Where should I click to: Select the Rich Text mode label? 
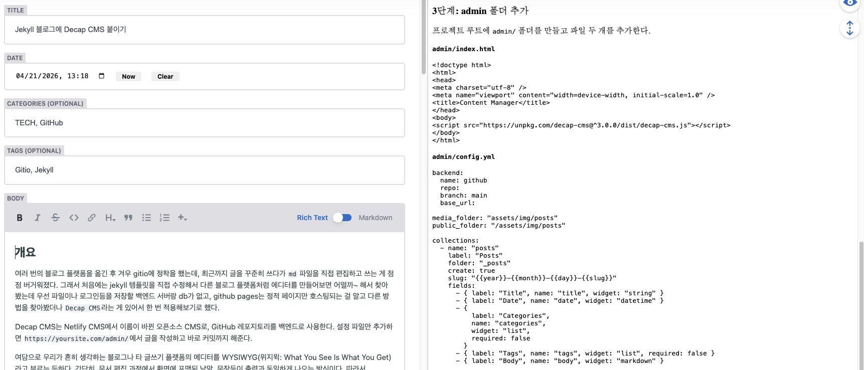[x=312, y=218]
